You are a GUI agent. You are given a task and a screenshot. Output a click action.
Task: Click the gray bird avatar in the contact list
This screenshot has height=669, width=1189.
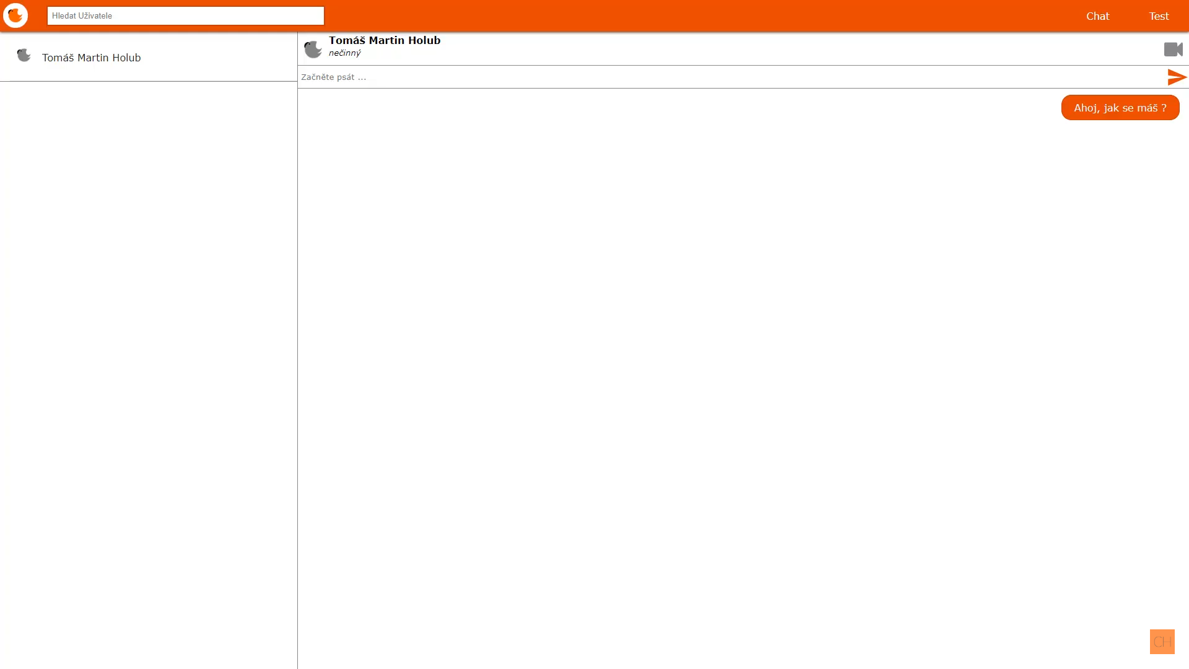pyautogui.click(x=24, y=56)
